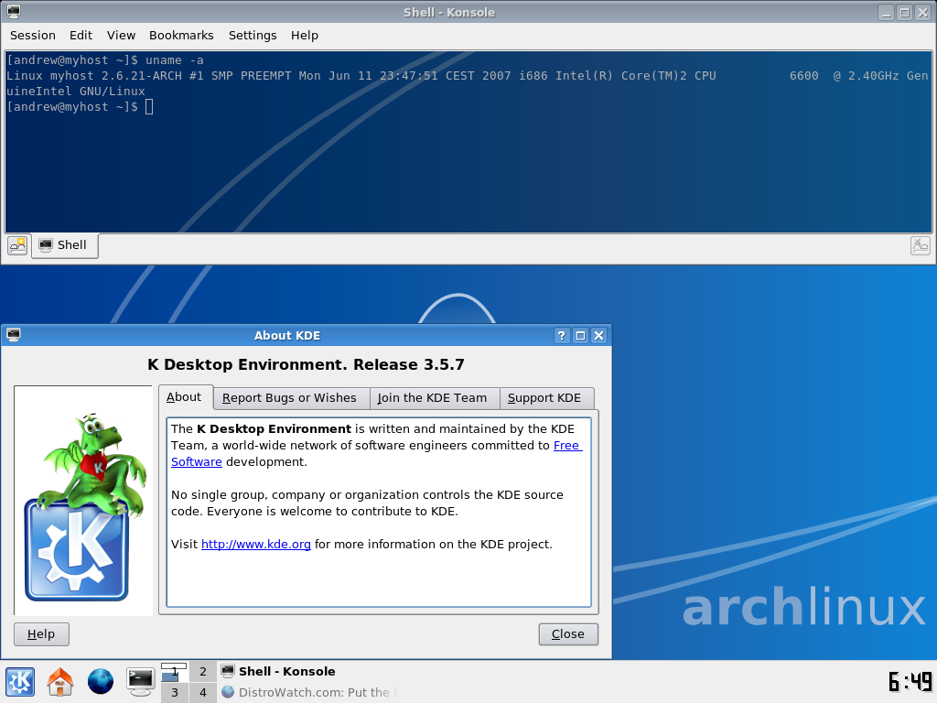The width and height of the screenshot is (937, 703).
Task: Click the panel clock showing 6:49
Action: tap(910, 681)
